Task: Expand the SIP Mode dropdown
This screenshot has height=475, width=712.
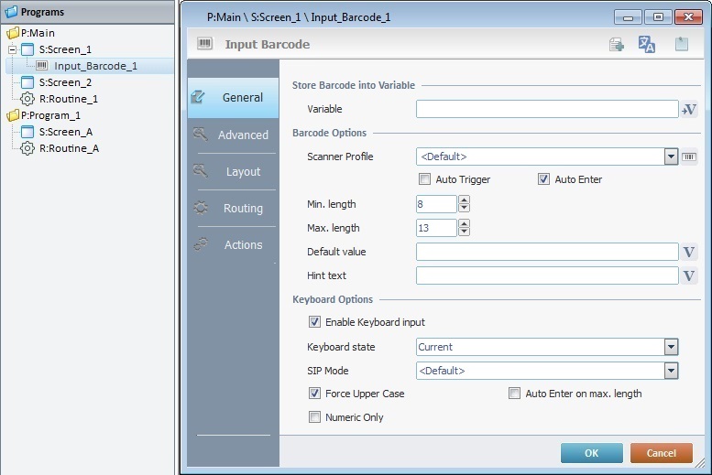Action: [671, 371]
